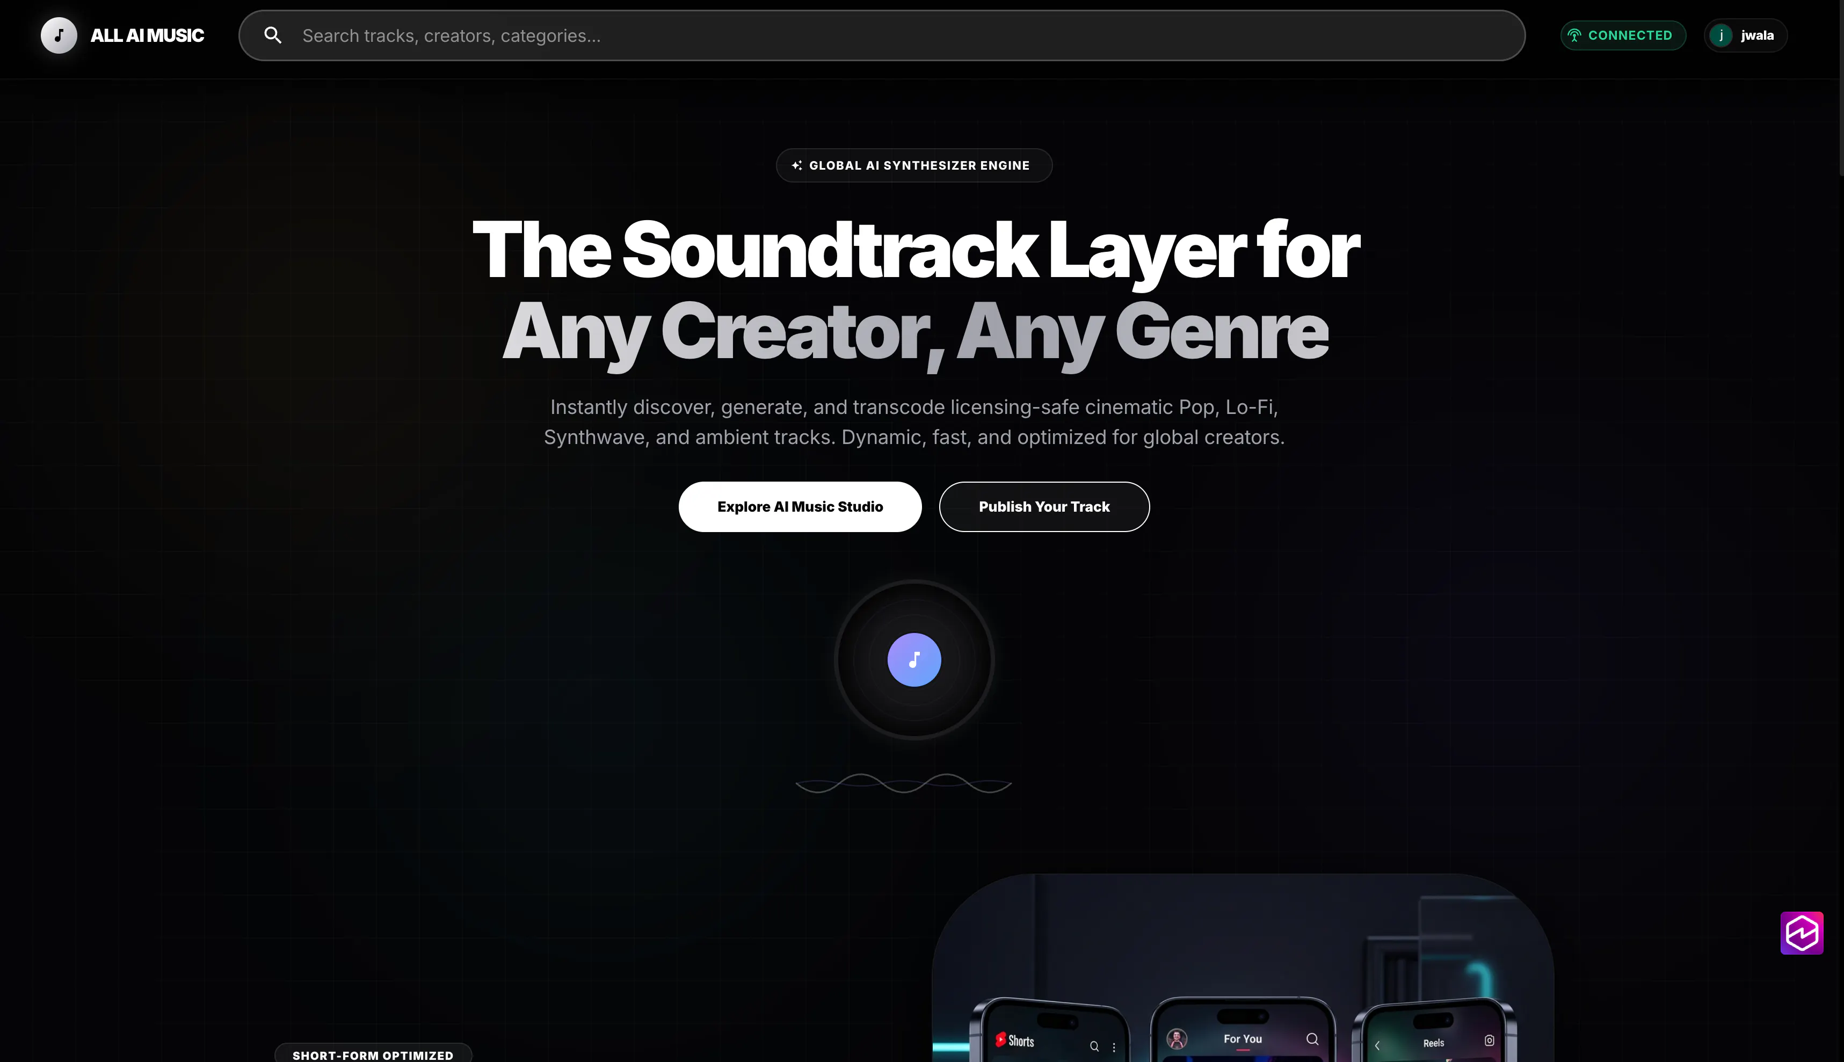Screen dimensions: 1844x1062
Task: Open the jwala user account menu
Action: pos(1746,35)
